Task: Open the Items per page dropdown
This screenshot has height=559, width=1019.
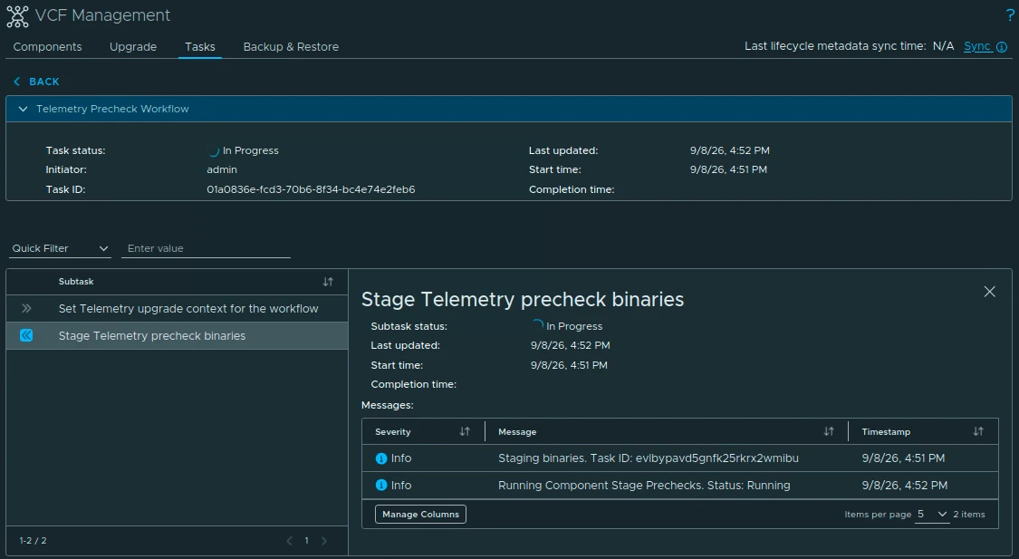Action: click(932, 514)
